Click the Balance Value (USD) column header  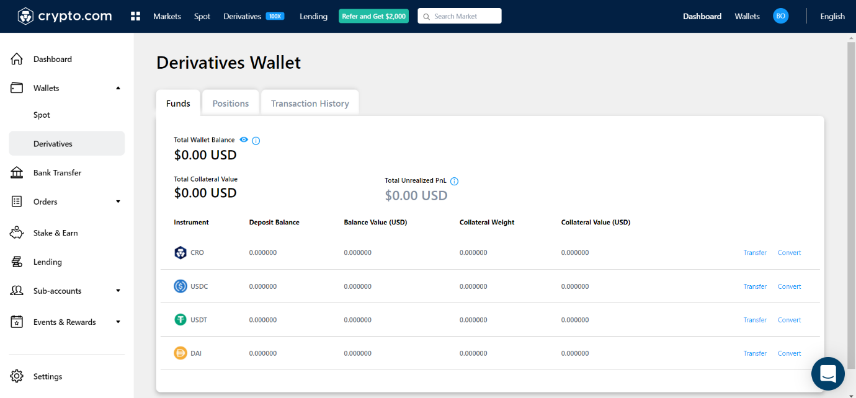point(375,222)
